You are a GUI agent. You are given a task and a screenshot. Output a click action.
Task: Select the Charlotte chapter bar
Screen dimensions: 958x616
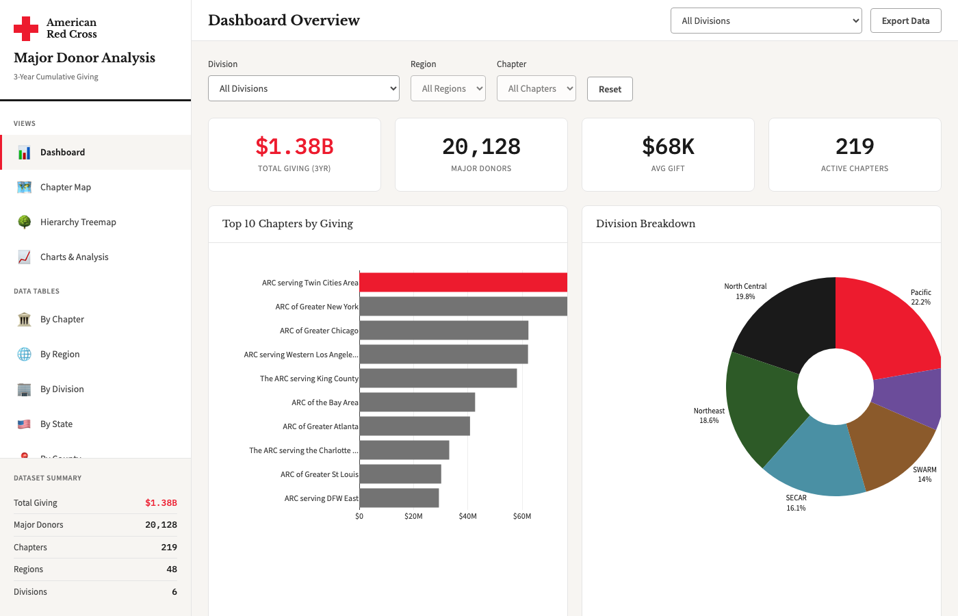point(404,450)
